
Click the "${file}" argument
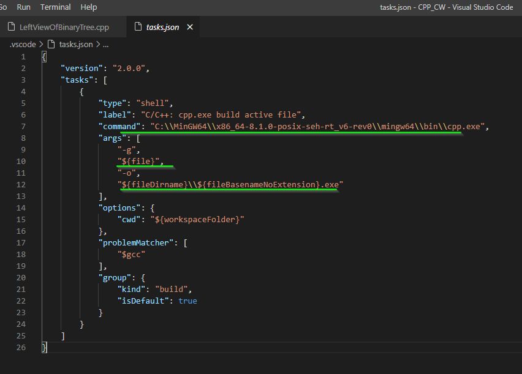tap(138, 162)
